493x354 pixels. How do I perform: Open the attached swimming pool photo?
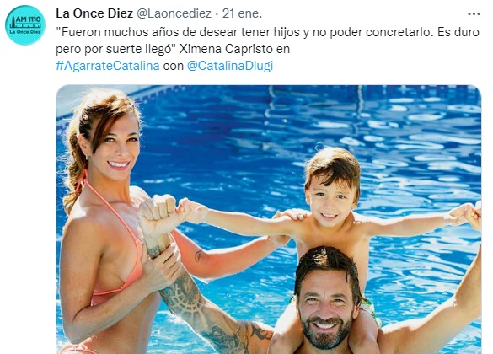pyautogui.click(x=269, y=219)
